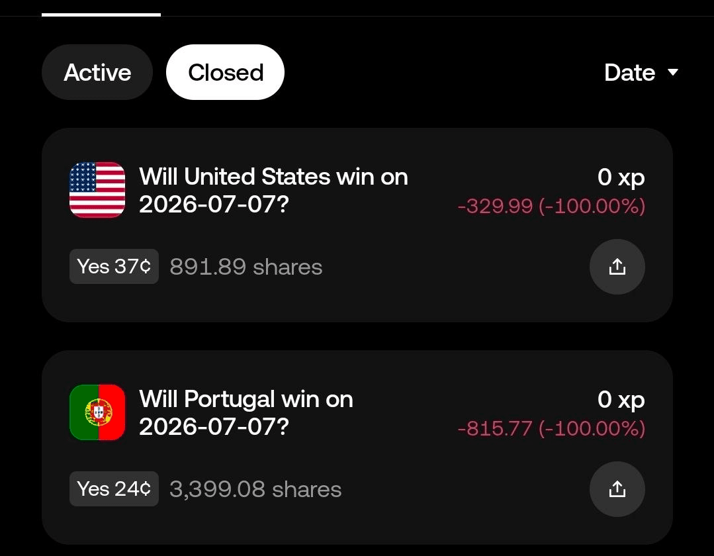Viewport: 714px width, 556px height.
Task: Switch to the Active positions filter
Action: pyautogui.click(x=97, y=72)
